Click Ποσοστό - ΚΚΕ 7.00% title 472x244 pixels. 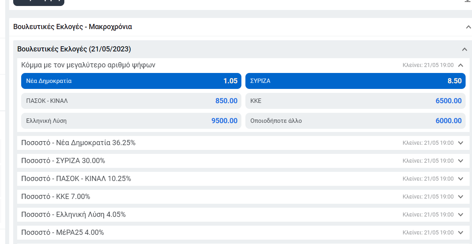tap(56, 197)
